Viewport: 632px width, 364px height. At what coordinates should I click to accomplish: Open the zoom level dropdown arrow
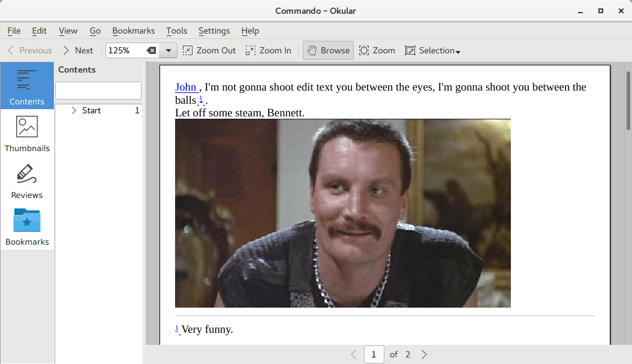(x=168, y=50)
